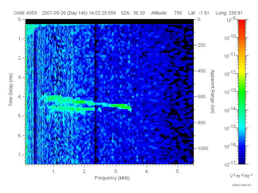Click the 10^-14 colorbar tick label
258x193 pixels.
click(231, 110)
